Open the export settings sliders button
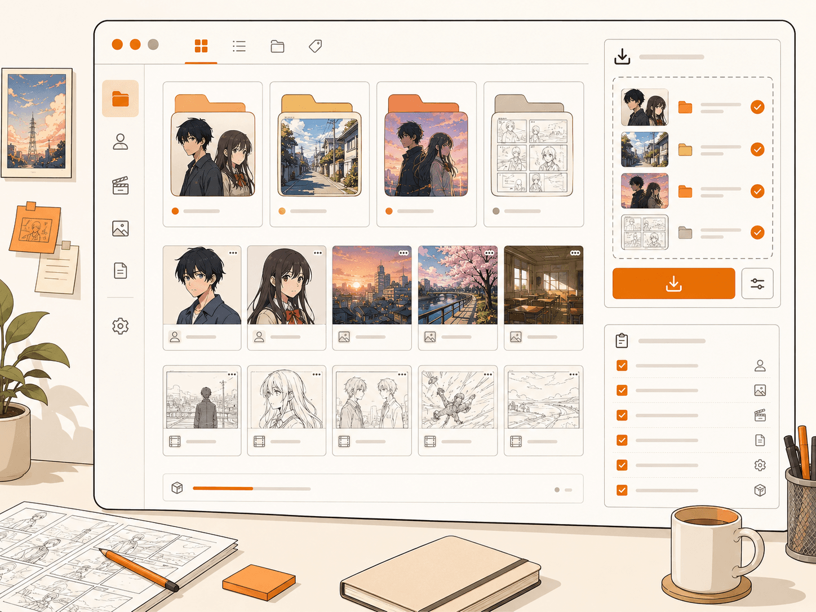Image resolution: width=816 pixels, height=612 pixels. click(x=757, y=283)
